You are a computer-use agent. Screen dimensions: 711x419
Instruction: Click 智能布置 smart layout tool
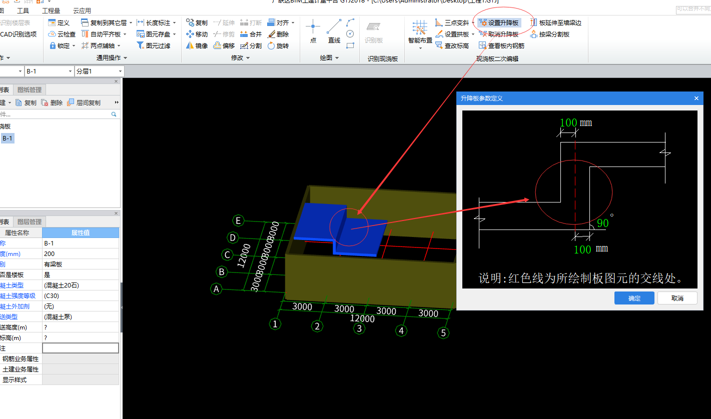(420, 31)
